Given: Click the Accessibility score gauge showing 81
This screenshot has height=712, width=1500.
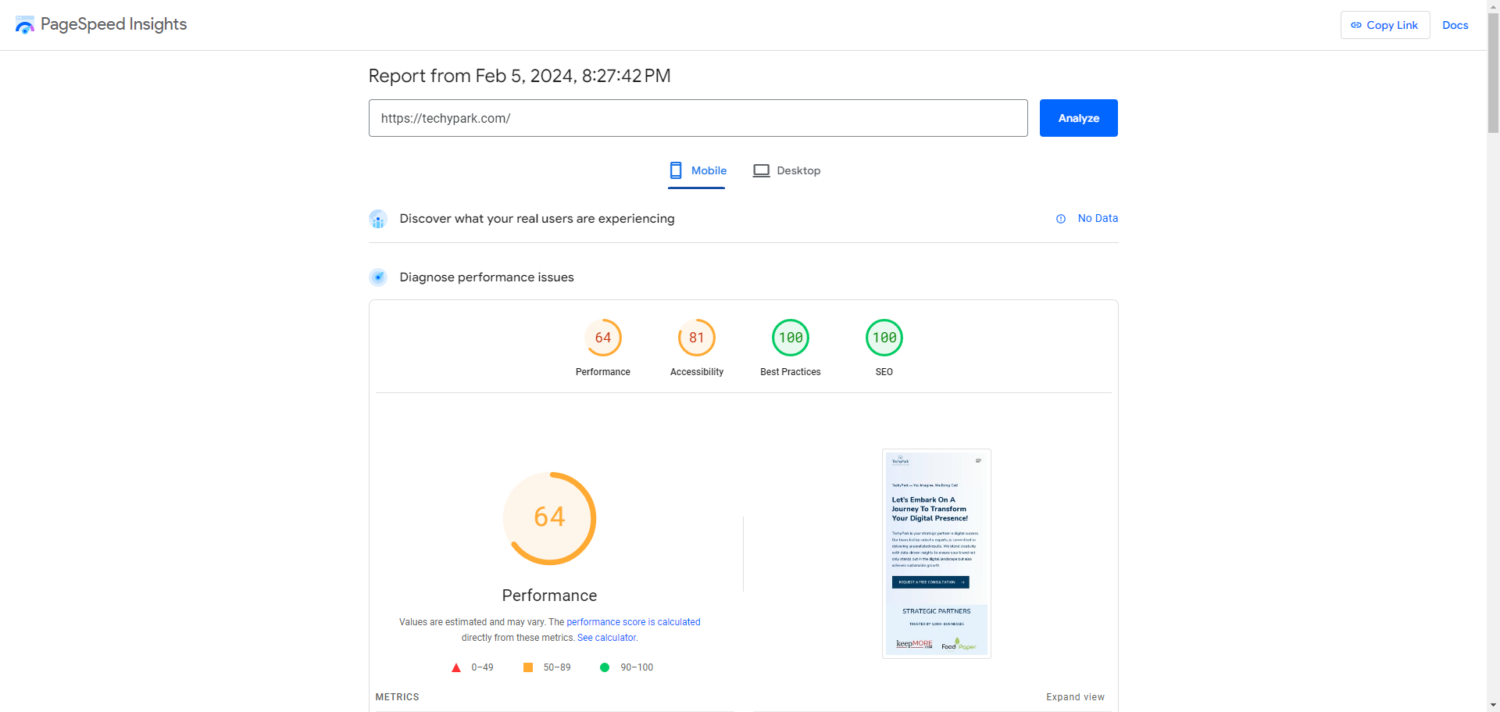Looking at the screenshot, I should (696, 338).
